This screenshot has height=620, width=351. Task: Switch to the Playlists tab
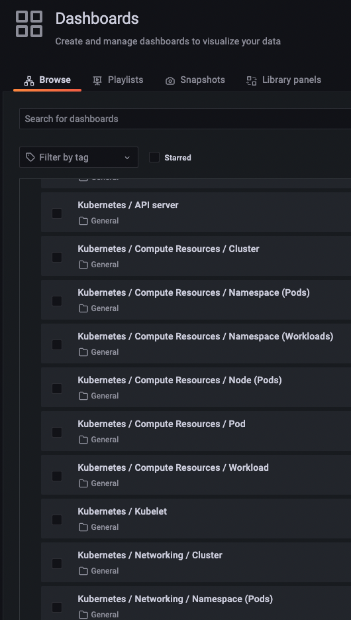click(118, 80)
